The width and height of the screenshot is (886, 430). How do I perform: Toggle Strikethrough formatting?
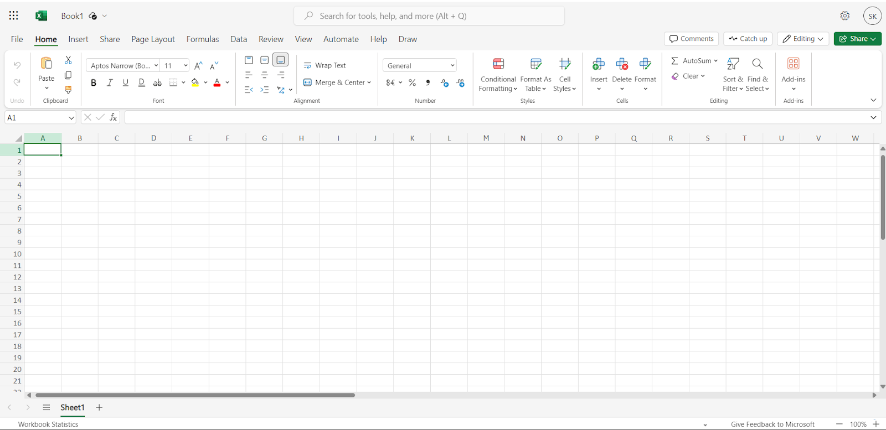click(157, 82)
